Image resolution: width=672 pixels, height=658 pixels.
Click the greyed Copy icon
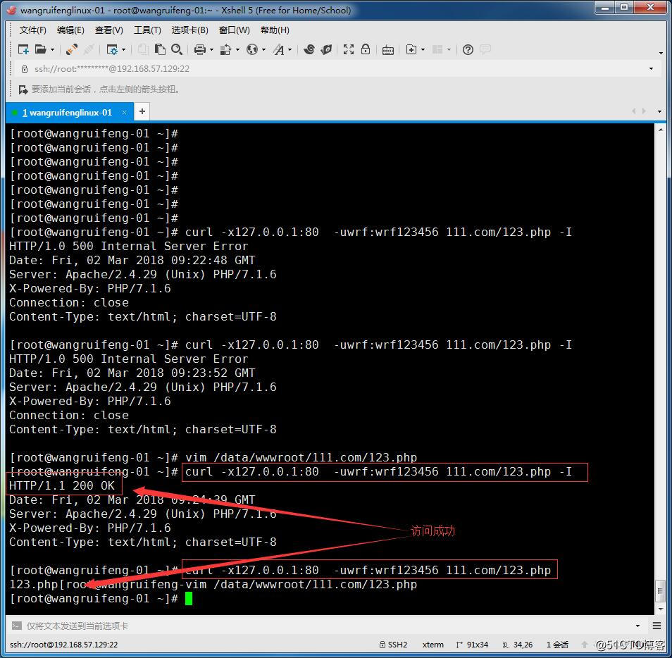pyautogui.click(x=143, y=49)
